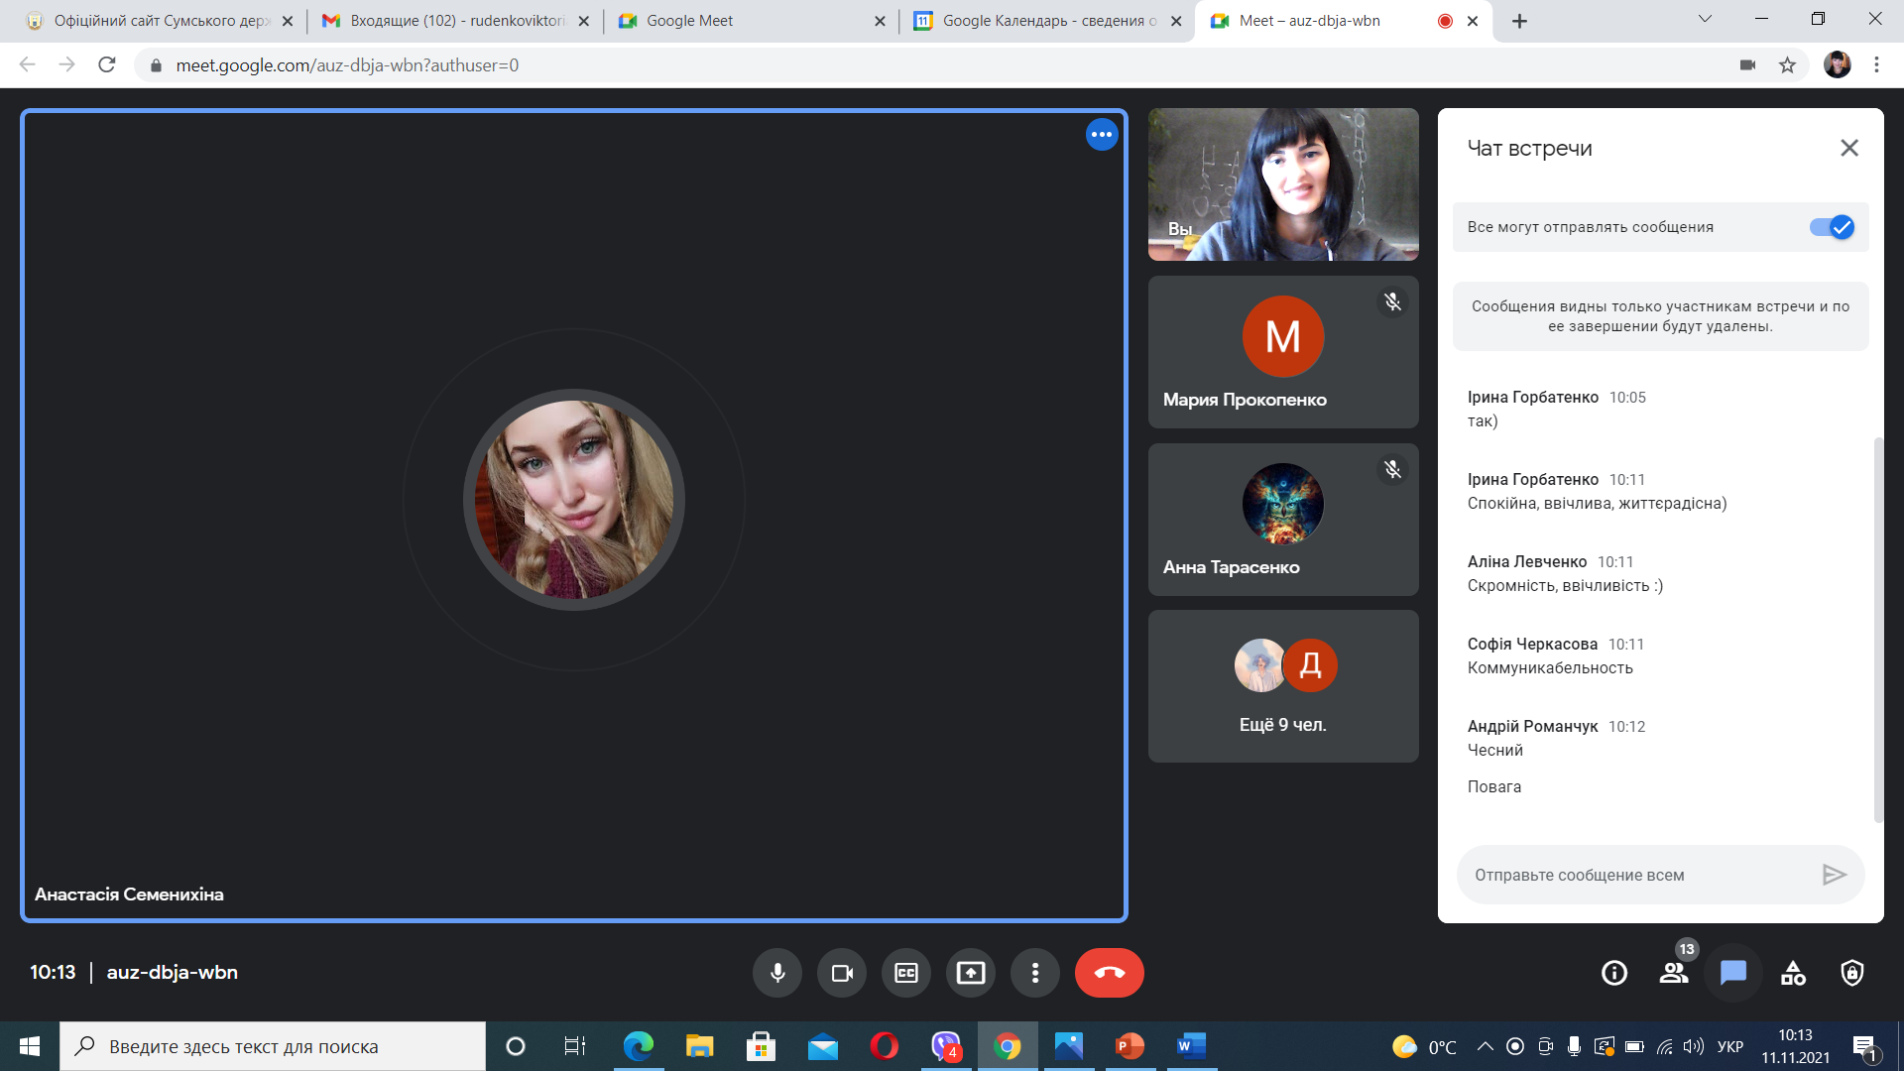The width and height of the screenshot is (1904, 1071).
Task: Turn off camera in meeting controls
Action: 842,973
